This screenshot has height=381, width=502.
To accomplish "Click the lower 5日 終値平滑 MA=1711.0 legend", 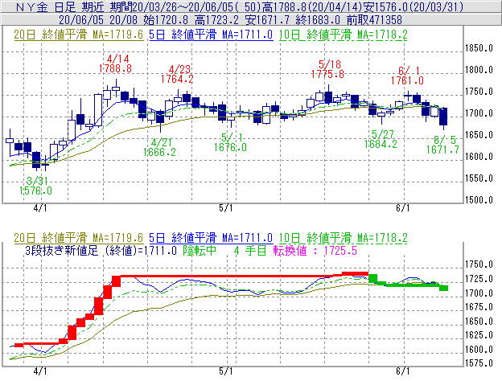I will tap(211, 238).
